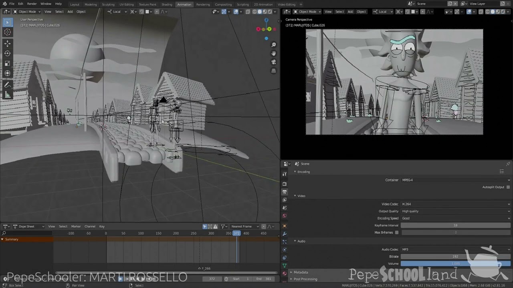This screenshot has width=513, height=288.
Task: Open the encoding presets list icon
Action: coord(501,172)
